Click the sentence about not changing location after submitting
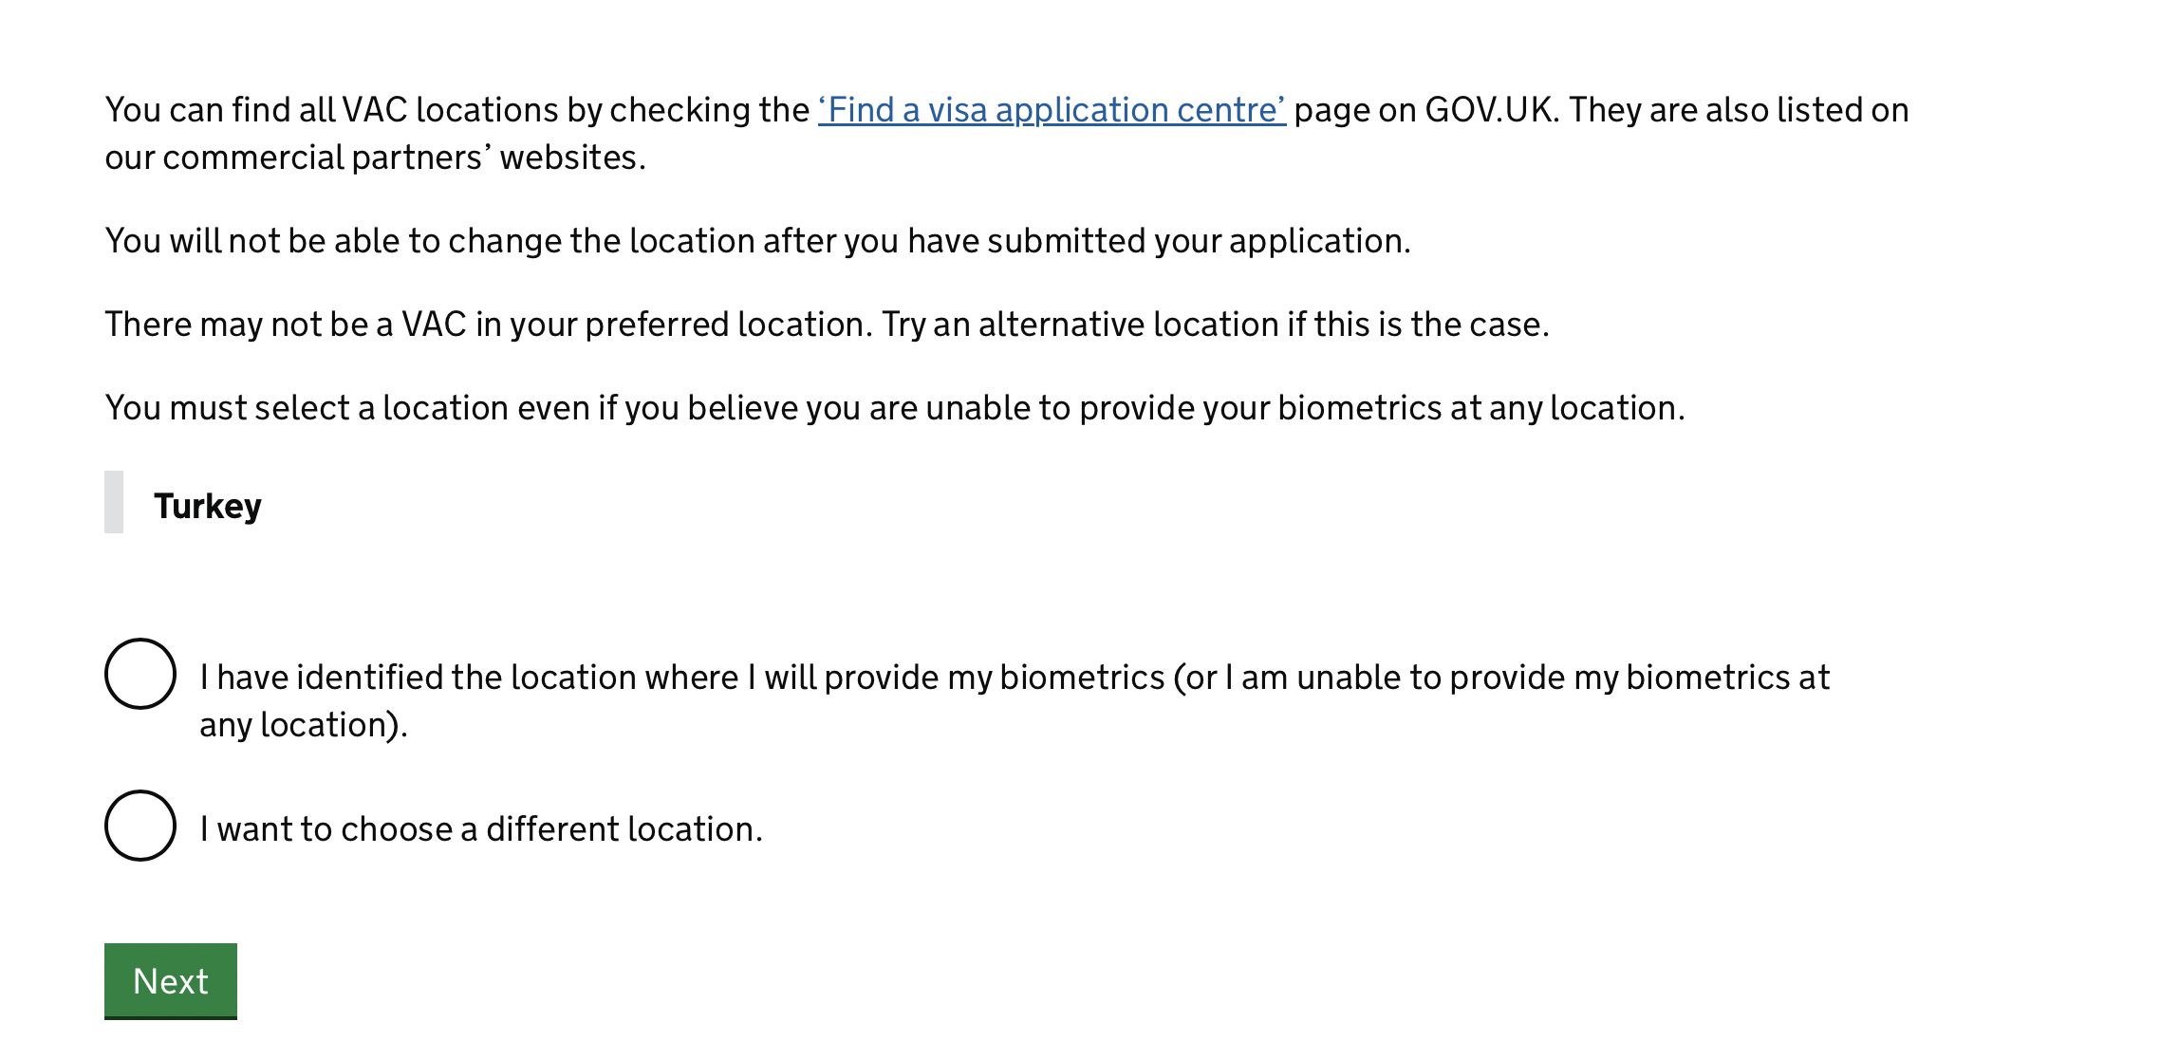The width and height of the screenshot is (2160, 1059). [758, 241]
